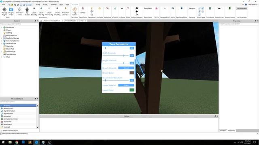Open Manage Plugins in the Tools group

point(4,11)
